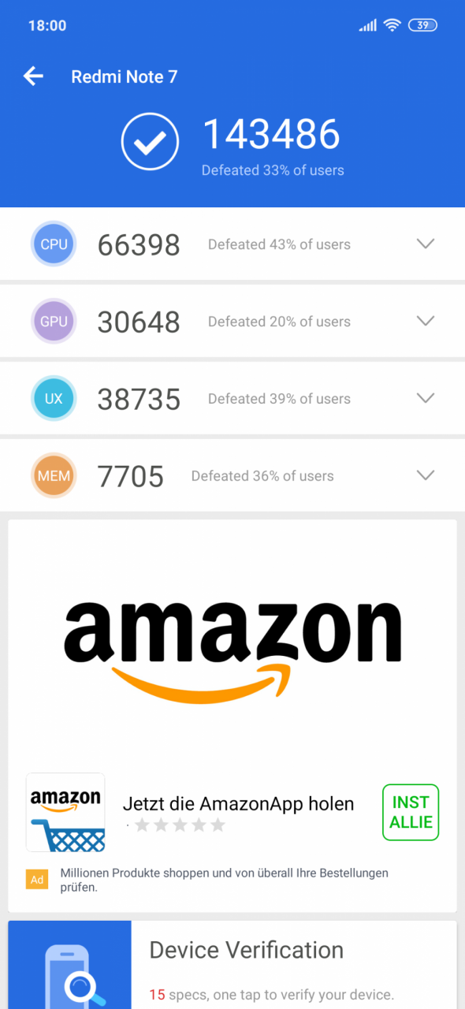This screenshot has width=465, height=1009.
Task: Tap the total score 143486
Action: coord(272,134)
